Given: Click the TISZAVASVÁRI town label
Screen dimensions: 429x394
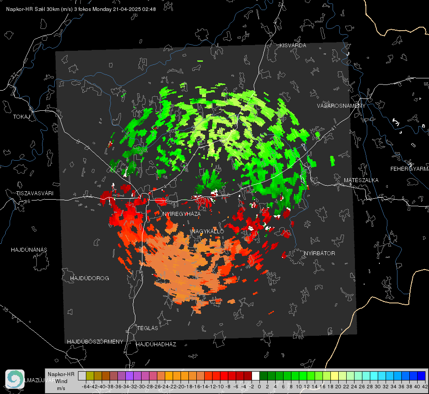Looking at the screenshot, I should [35, 193].
